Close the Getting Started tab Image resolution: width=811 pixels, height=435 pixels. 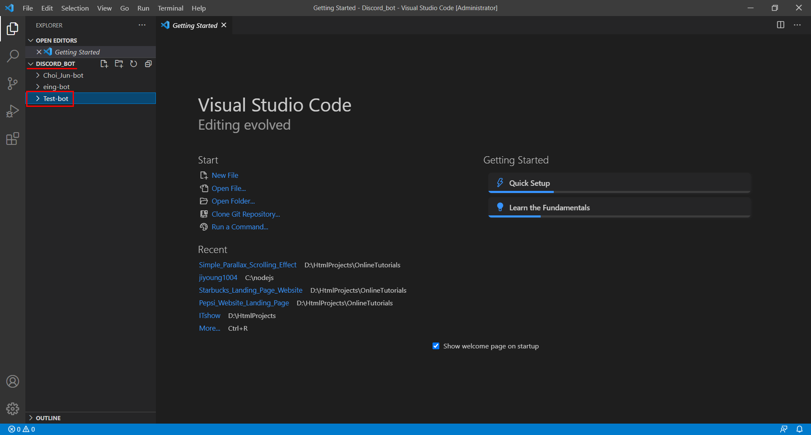224,25
